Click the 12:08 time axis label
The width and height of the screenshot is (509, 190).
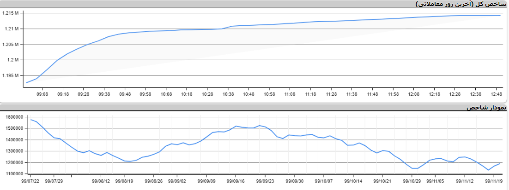(x=414, y=94)
